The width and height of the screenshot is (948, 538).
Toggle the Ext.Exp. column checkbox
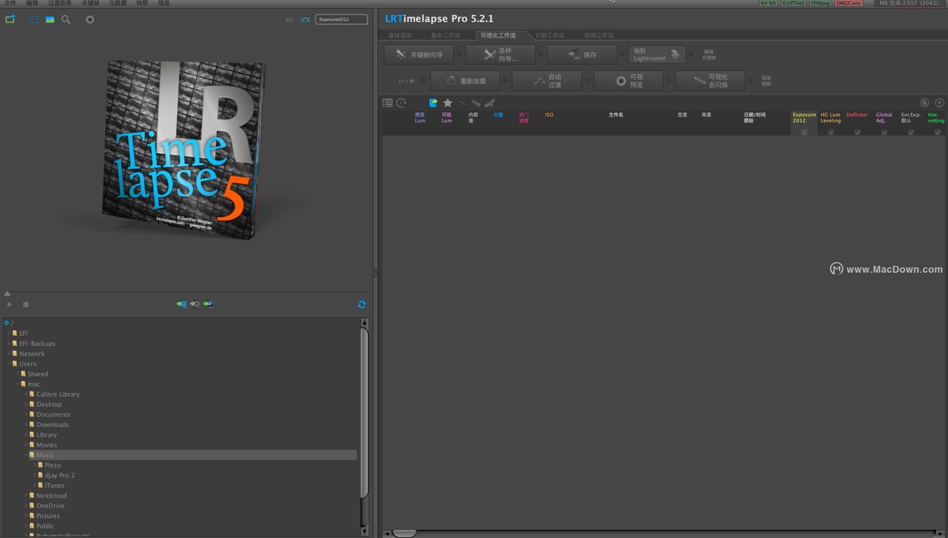click(x=911, y=132)
